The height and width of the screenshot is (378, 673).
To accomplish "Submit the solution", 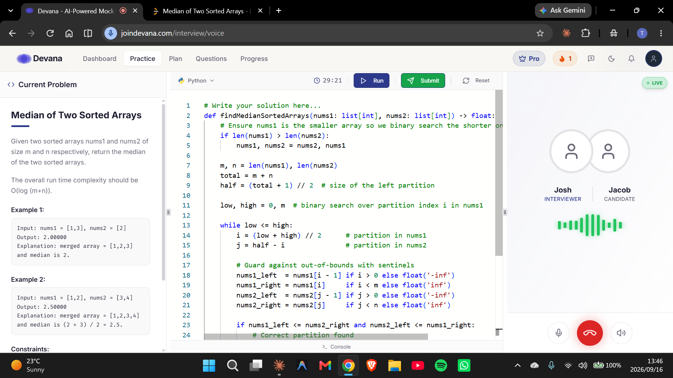I will coord(423,80).
